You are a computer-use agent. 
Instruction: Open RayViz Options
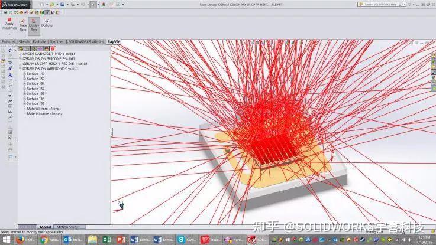click(x=47, y=23)
